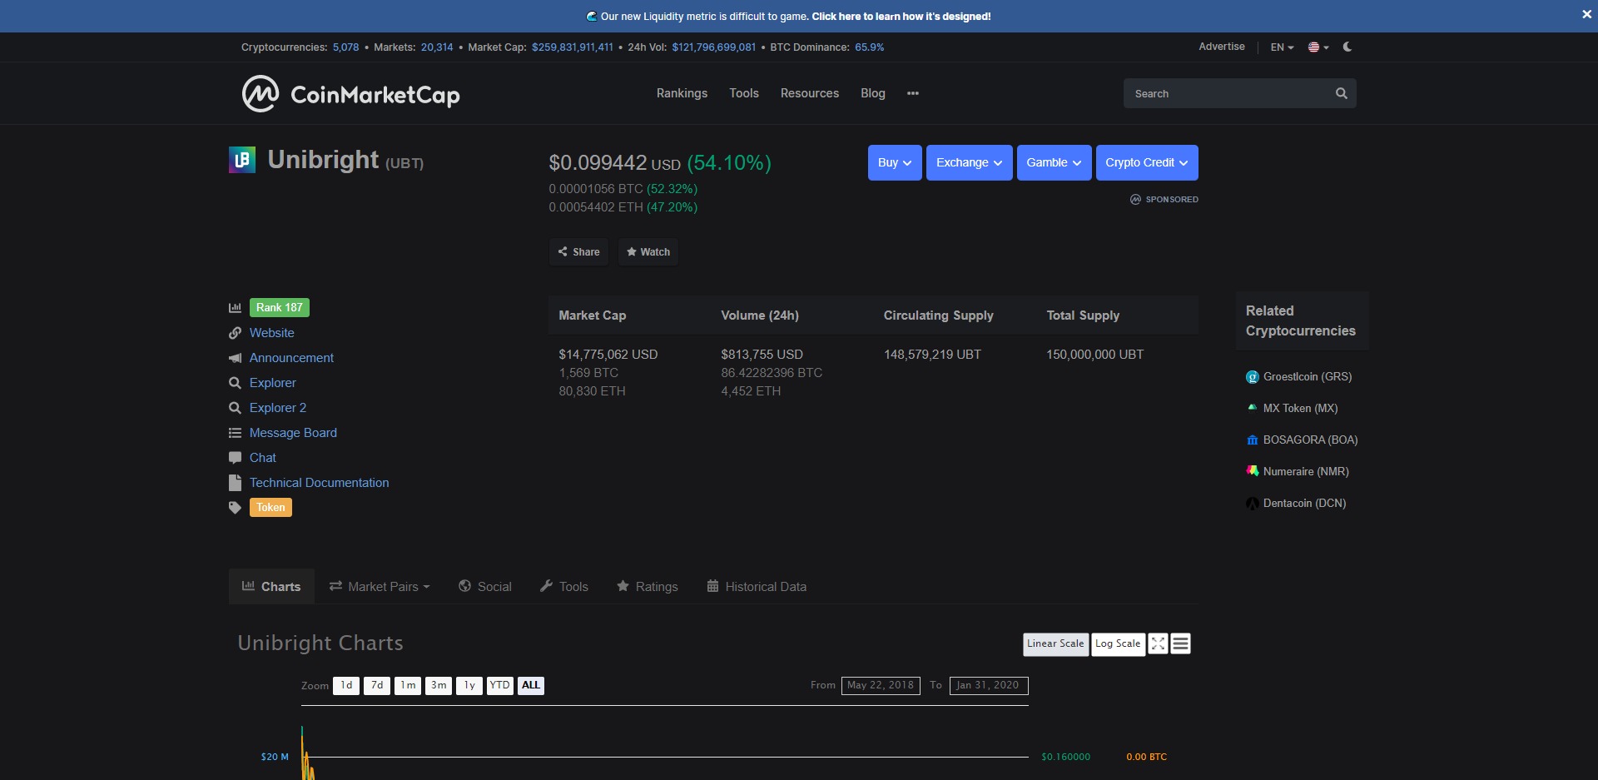Viewport: 1598px width, 780px height.
Task: Add Unibright to watchlist via Watch
Action: pyautogui.click(x=648, y=252)
